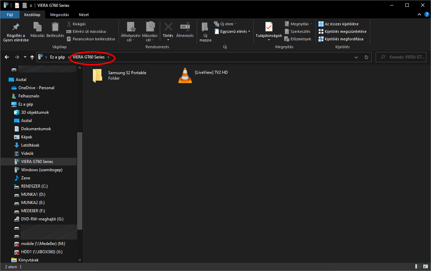Pin to Quick access (Rögzítés a Gyors elérésbe)
This screenshot has width=431, height=271.
[x=16, y=32]
